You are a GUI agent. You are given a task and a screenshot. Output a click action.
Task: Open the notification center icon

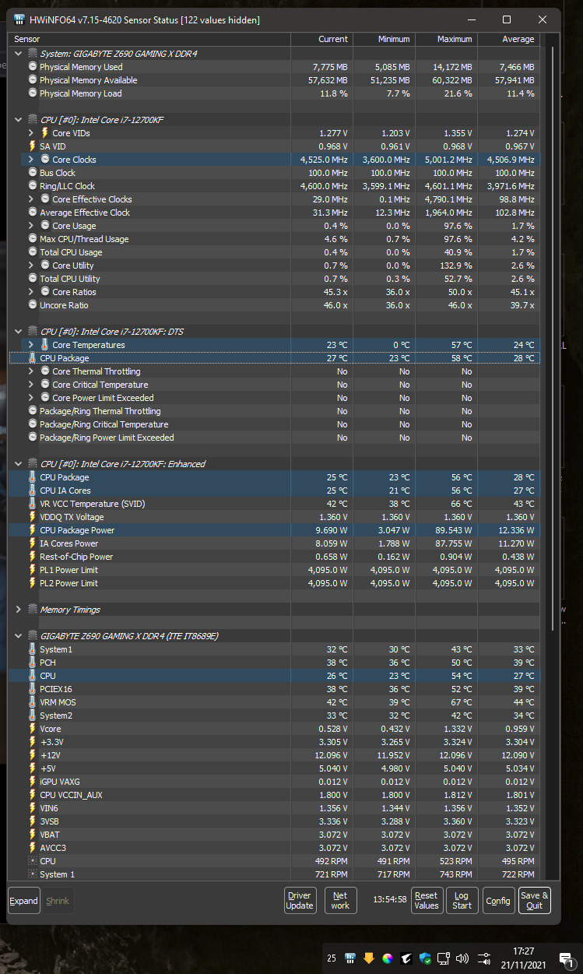(565, 958)
